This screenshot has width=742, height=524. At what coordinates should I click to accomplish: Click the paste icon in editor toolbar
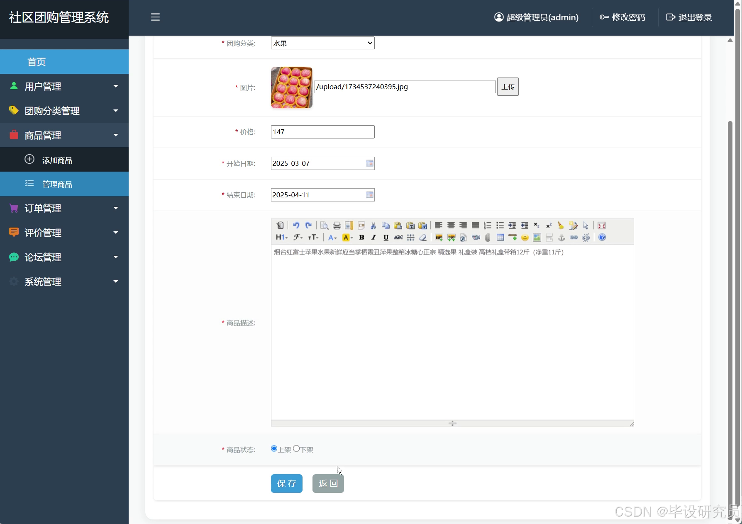(x=398, y=226)
